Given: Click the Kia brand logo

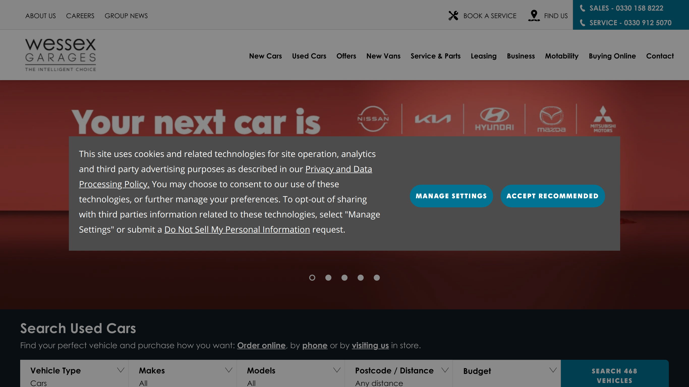Looking at the screenshot, I should 433,119.
